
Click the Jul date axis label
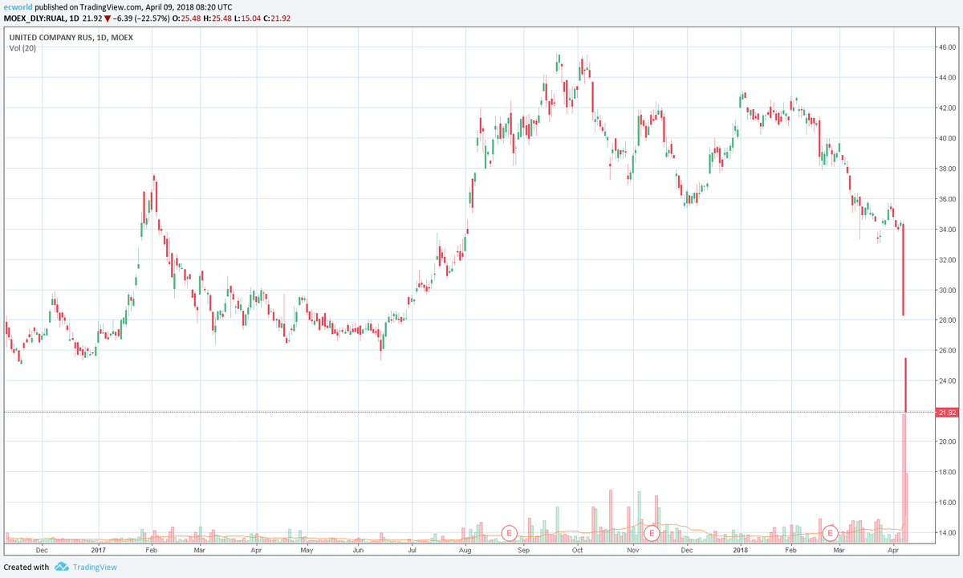coord(411,550)
